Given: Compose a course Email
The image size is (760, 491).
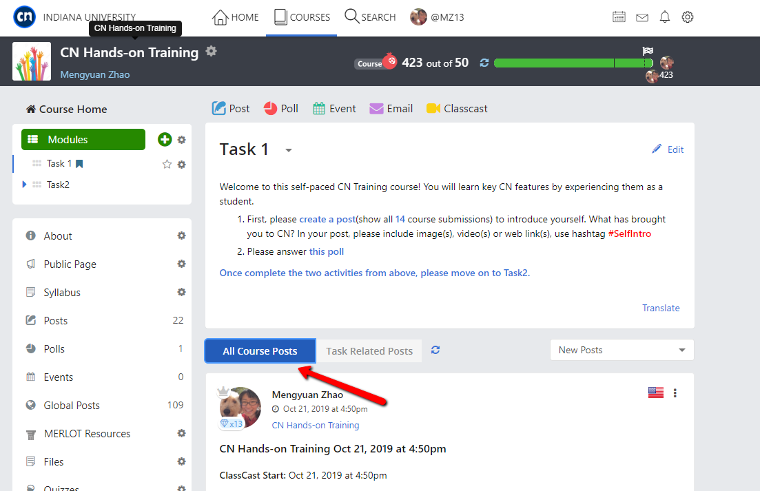Looking at the screenshot, I should [x=391, y=109].
